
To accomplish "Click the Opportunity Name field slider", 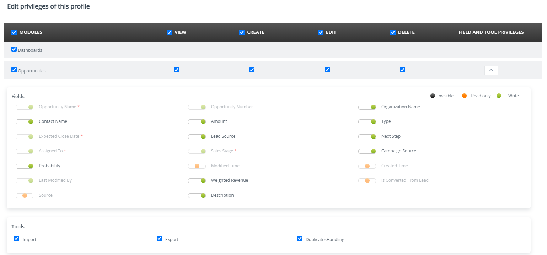I will click(25, 107).
